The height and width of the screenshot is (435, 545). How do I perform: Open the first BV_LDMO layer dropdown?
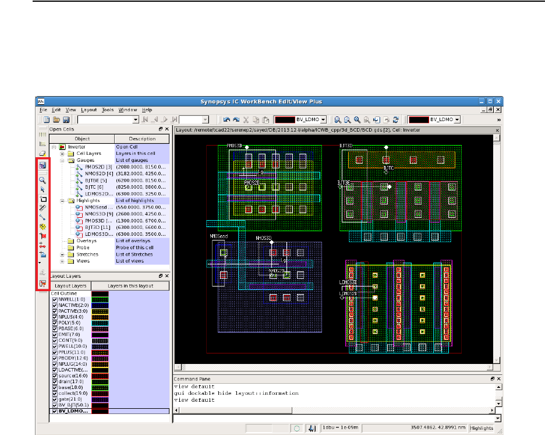click(323, 119)
